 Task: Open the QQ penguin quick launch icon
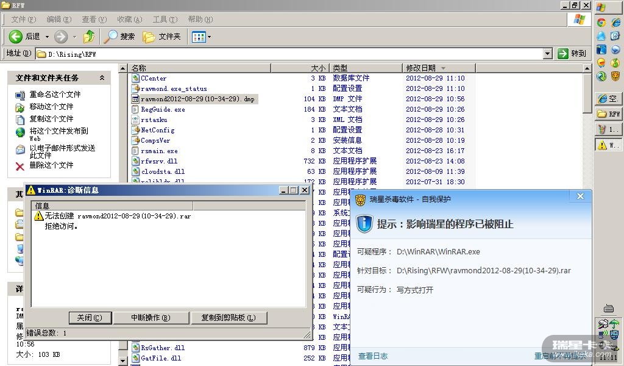point(601,36)
